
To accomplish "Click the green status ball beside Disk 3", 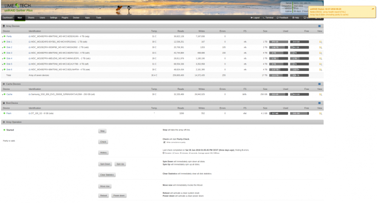I will (5, 53).
